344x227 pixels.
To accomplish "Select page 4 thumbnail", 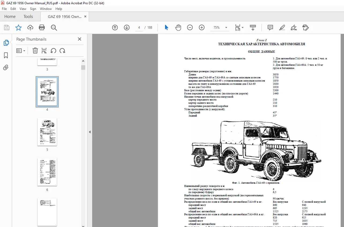I will point(47,92).
